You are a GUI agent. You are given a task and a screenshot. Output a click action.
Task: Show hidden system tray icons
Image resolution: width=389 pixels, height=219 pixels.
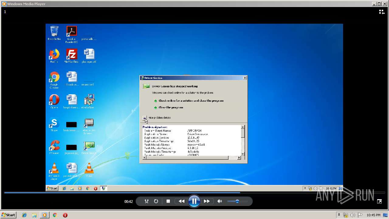tap(339, 215)
